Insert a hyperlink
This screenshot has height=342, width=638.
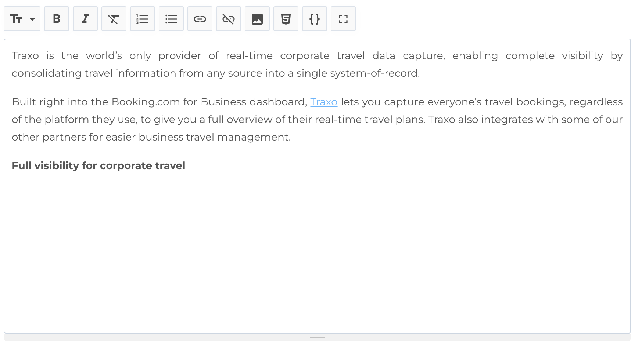pyautogui.click(x=200, y=19)
